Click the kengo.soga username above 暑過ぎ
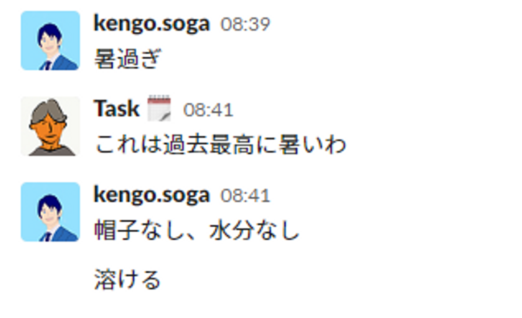This screenshot has height=318, width=522. (x=152, y=24)
